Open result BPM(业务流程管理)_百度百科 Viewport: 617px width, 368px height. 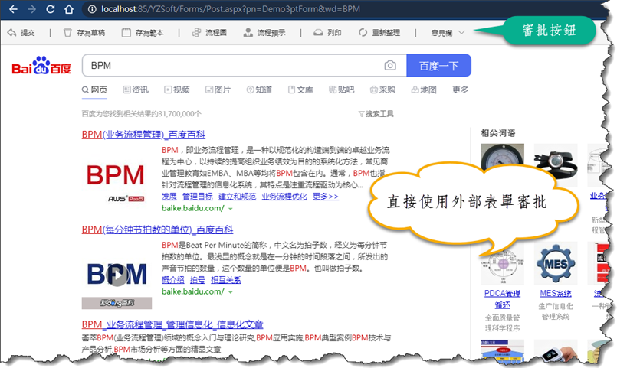coord(143,135)
